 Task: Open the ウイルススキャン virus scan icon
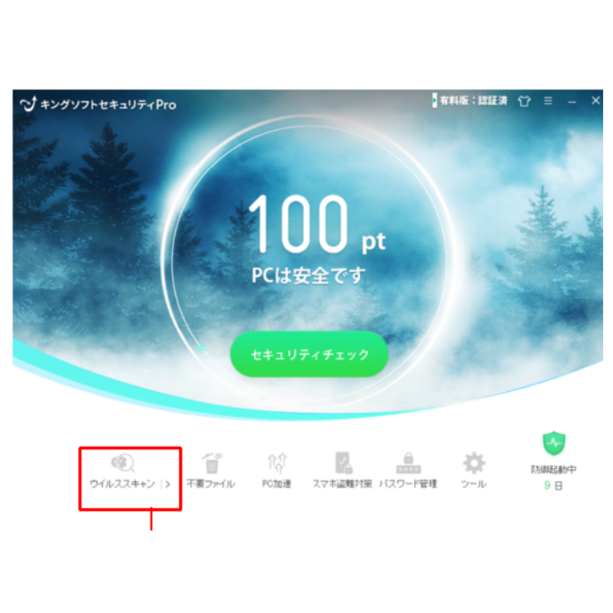(123, 463)
